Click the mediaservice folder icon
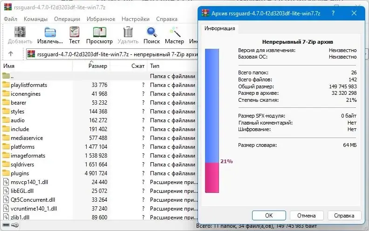This screenshot has width=369, height=231. [x=6, y=138]
